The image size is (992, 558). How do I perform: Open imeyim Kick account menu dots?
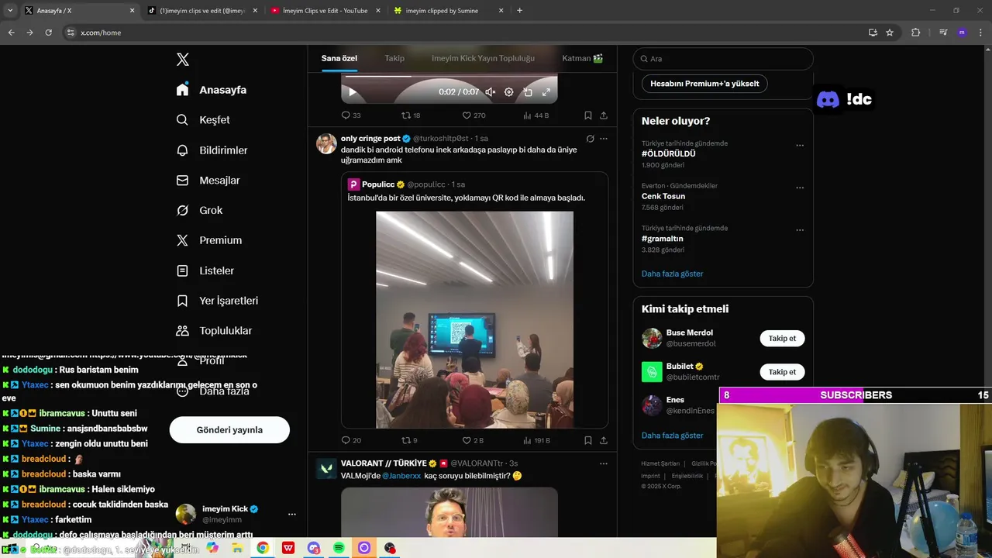pyautogui.click(x=292, y=515)
